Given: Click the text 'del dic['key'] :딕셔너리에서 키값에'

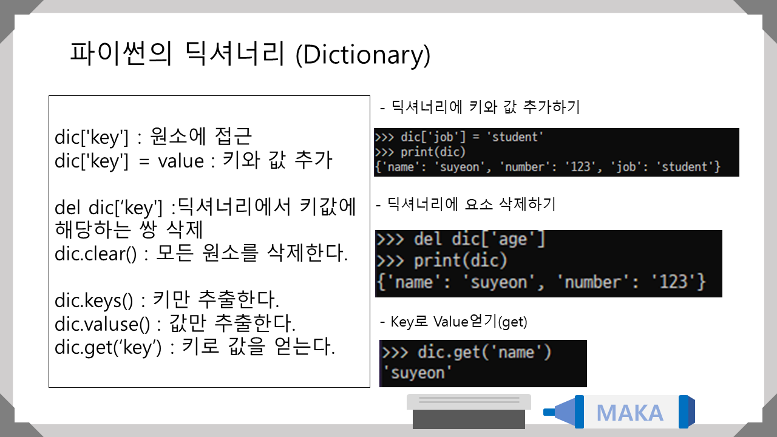Looking at the screenshot, I should tap(206, 208).
